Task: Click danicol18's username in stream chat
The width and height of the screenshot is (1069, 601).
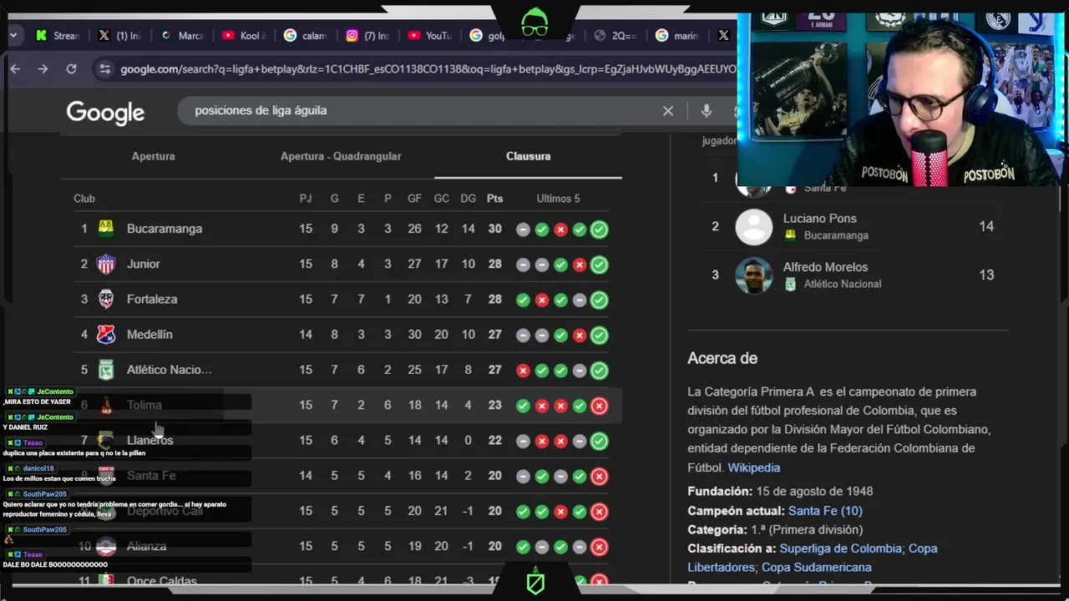Action: click(x=38, y=468)
